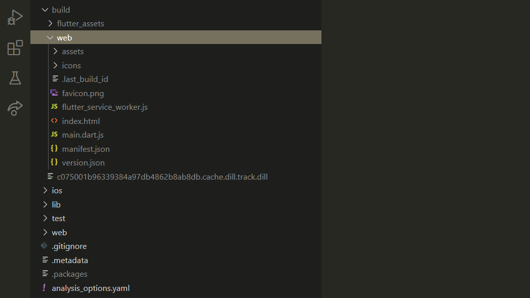The height and width of the screenshot is (298, 530).
Task: Click the git icon beside .gitignore
Action: pyautogui.click(x=45, y=246)
